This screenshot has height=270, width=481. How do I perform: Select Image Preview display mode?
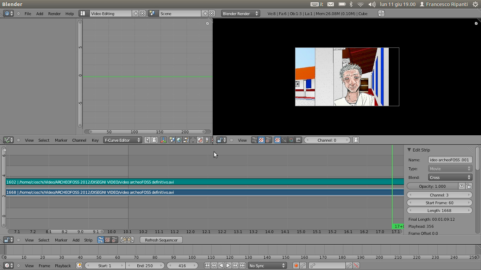(x=277, y=140)
